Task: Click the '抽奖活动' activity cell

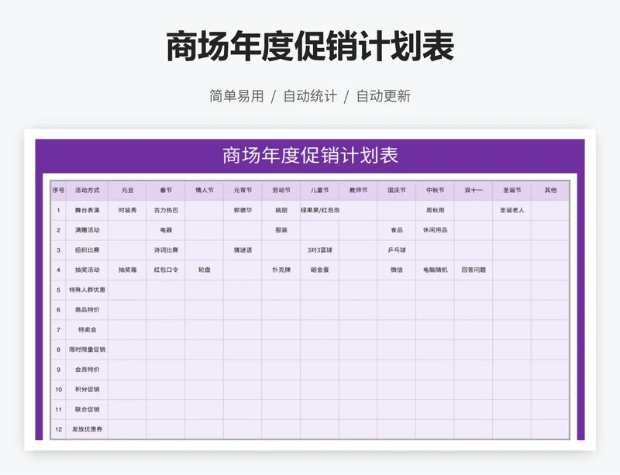Action: tap(87, 270)
